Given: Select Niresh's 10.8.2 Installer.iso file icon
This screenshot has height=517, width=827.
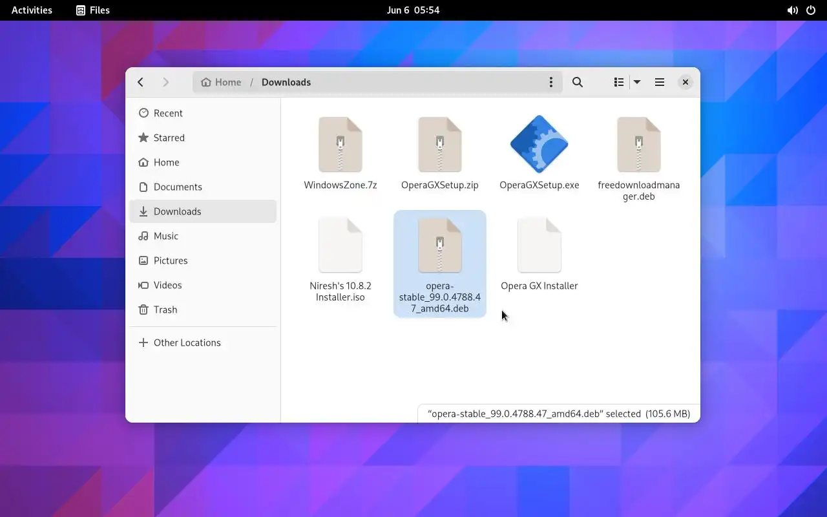Looking at the screenshot, I should (340, 246).
